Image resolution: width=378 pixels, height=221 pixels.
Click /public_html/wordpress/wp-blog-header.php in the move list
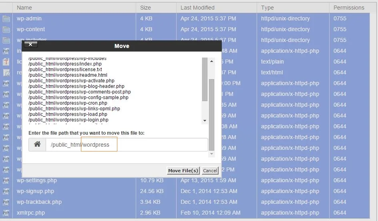pyautogui.click(x=76, y=86)
